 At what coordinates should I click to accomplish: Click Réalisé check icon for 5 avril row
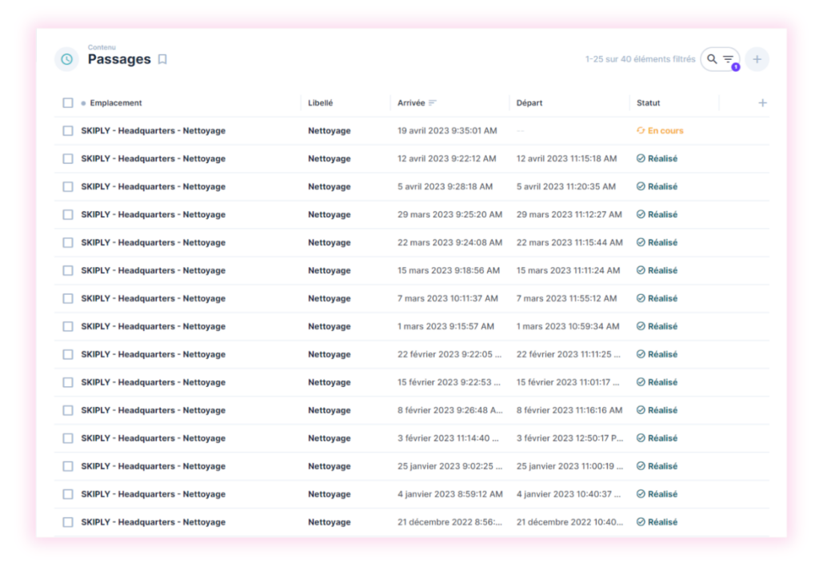tap(641, 186)
